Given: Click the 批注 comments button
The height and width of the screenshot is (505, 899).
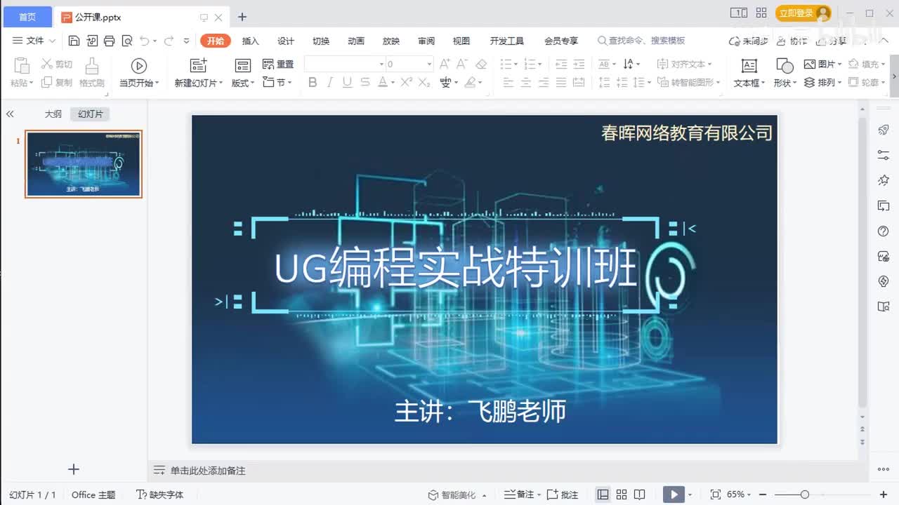Looking at the screenshot, I should point(563,494).
